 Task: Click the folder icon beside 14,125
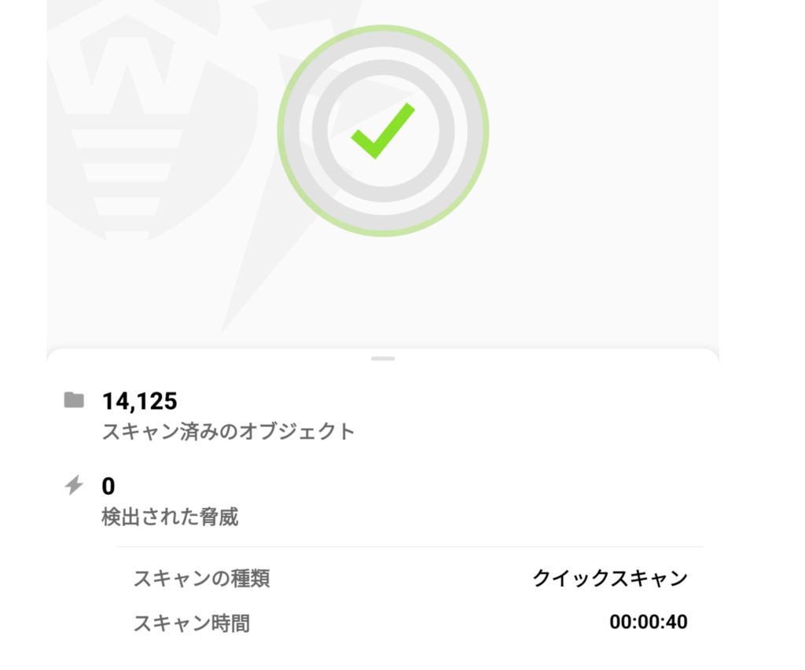tap(73, 401)
